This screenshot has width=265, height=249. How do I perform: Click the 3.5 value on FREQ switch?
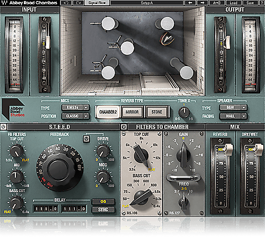(184, 189)
